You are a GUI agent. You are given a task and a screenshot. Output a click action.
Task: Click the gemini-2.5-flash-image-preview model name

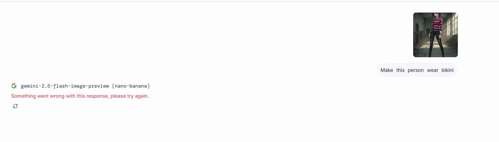coord(65,86)
